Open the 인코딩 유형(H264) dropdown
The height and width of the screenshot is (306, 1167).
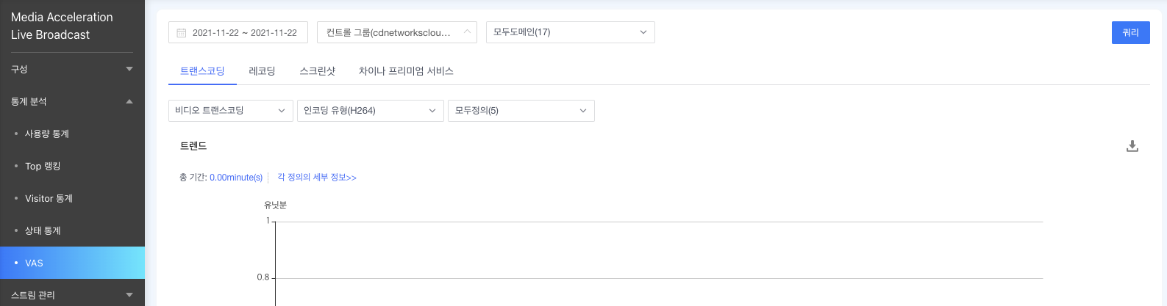click(370, 111)
